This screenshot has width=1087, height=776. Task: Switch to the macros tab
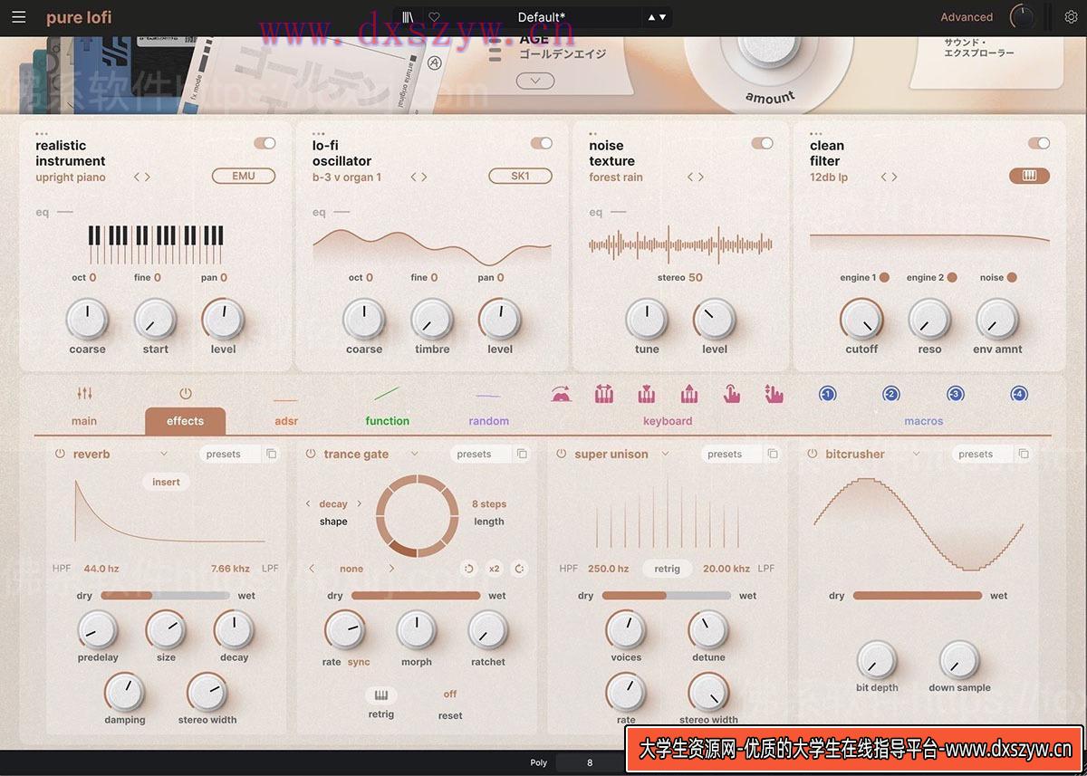[924, 421]
